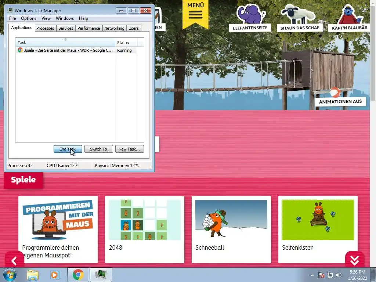Image resolution: width=376 pixels, height=282 pixels.
Task: Switch to the Networking tab
Action: click(114, 28)
